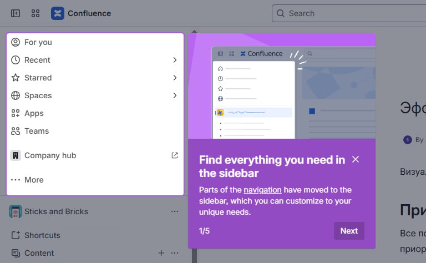The image size is (426, 263).
Task: Close the sidebar onboarding tooltip
Action: point(356,159)
